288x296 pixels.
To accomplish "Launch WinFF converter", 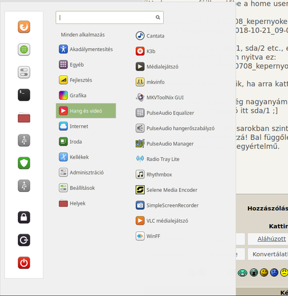I will click(x=148, y=236).
